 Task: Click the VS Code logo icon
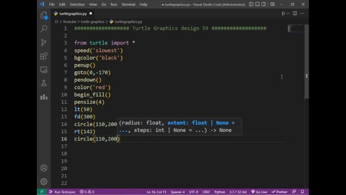pyautogui.click(x=42, y=4)
